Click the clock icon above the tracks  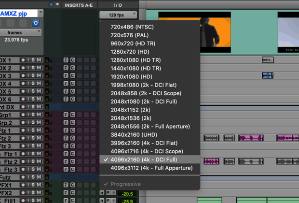pyautogui.click(x=51, y=4)
